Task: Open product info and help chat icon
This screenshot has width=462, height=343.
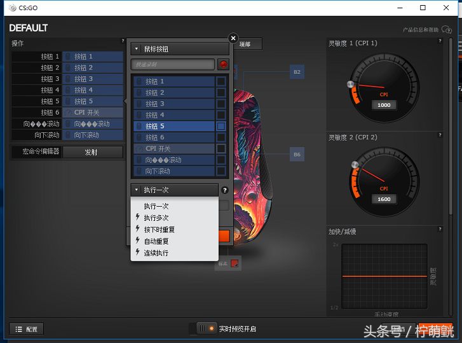Action: point(446,29)
